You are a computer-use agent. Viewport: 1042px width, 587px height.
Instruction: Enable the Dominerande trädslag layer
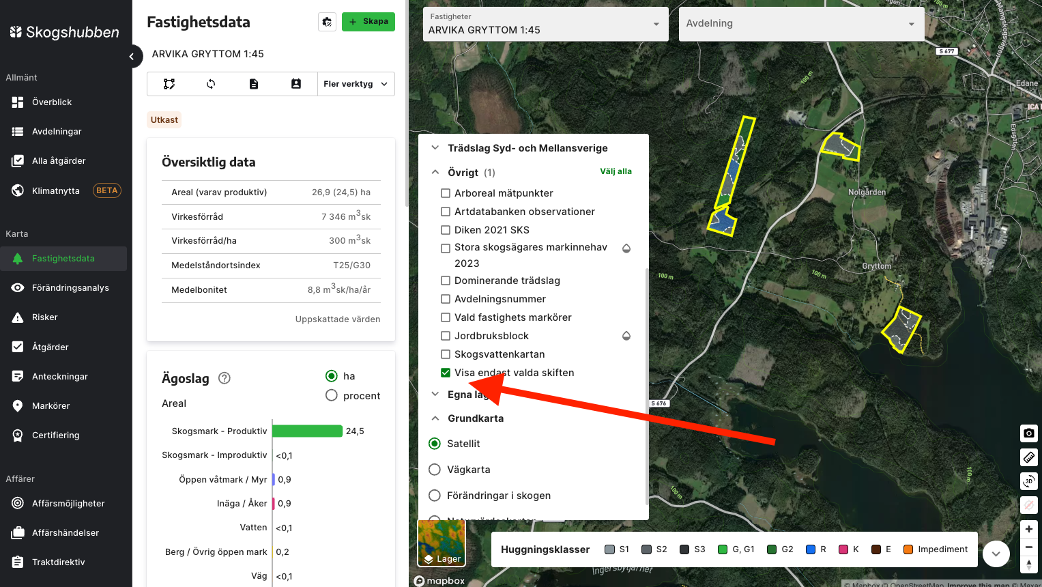[x=446, y=281]
